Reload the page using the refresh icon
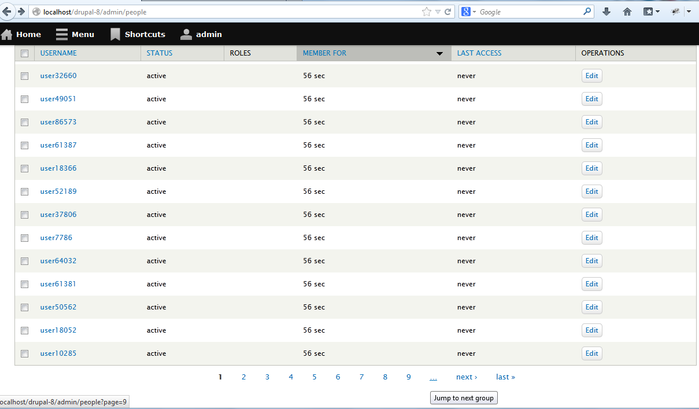Screen dimensions: 699x409 (x=447, y=12)
